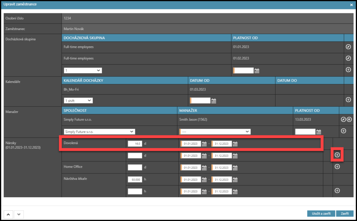Add new attendance calendar row with plus
Screen dimensions: 357x221
[348, 100]
